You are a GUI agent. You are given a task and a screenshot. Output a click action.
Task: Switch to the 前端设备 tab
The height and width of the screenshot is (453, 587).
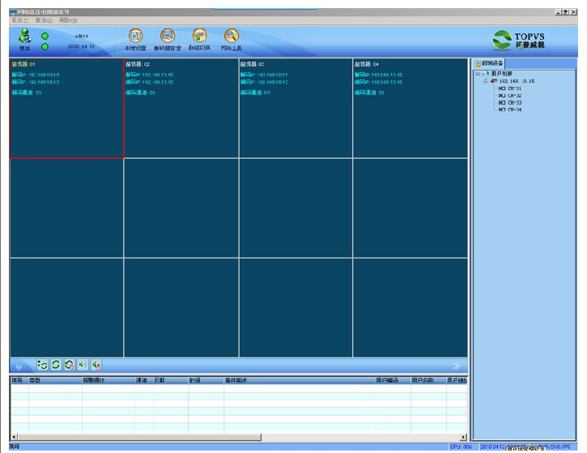[x=489, y=63]
